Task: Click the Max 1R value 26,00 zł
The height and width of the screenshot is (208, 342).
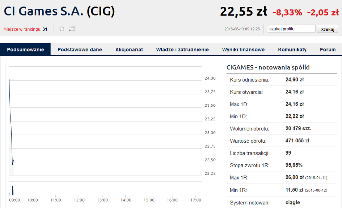Action: pyautogui.click(x=294, y=177)
